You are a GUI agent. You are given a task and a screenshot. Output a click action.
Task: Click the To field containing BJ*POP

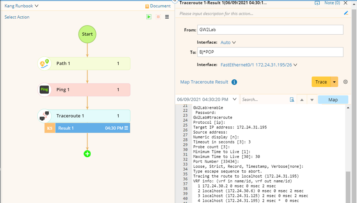pos(270,52)
